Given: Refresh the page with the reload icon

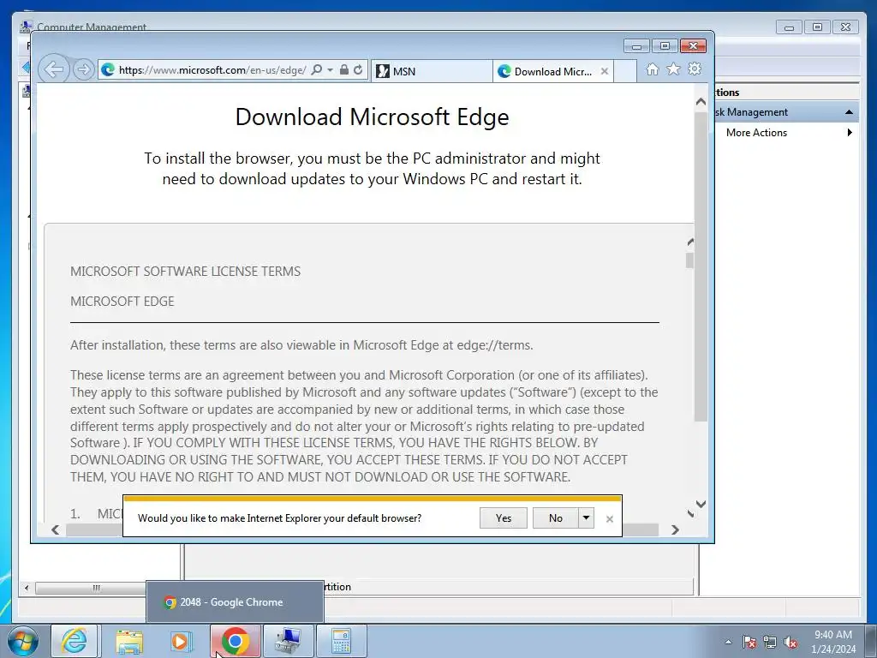Looking at the screenshot, I should pyautogui.click(x=358, y=70).
